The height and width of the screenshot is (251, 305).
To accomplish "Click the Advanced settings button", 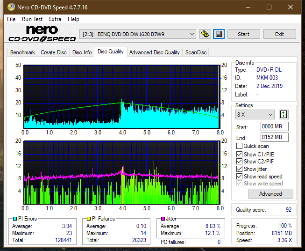I will (270, 194).
